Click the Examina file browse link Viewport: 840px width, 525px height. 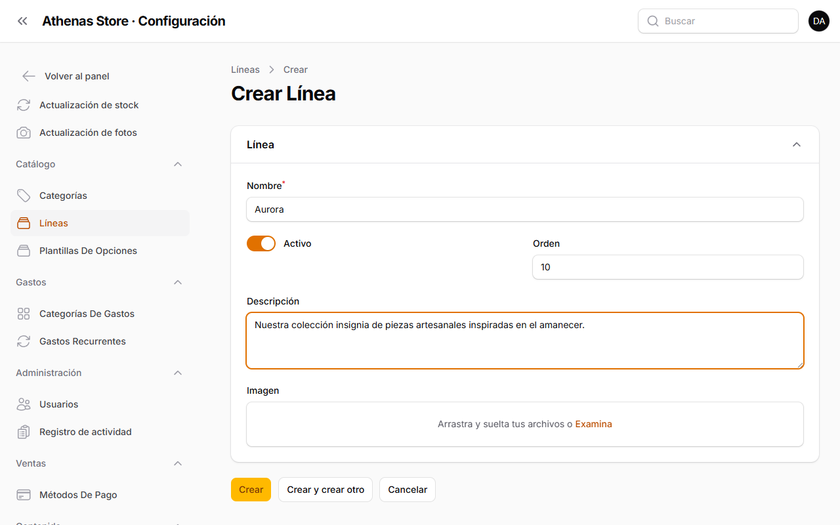[593, 424]
